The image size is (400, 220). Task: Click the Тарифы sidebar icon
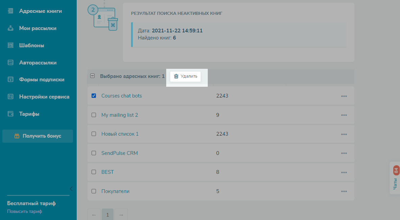coord(10,114)
